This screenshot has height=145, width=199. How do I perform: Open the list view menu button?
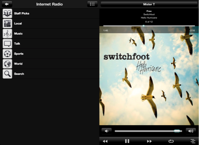(x=92, y=4)
